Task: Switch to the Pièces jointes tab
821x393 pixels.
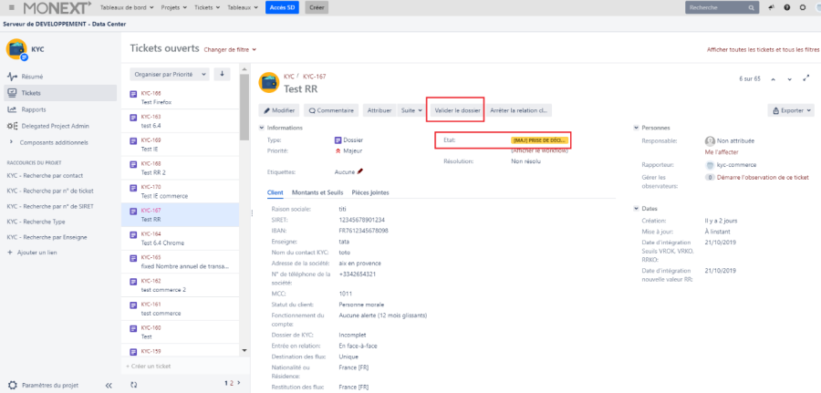Action: (x=370, y=192)
